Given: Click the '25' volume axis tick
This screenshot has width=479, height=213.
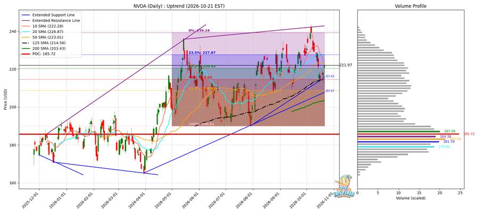Looking at the screenshot, I should 461,193.
